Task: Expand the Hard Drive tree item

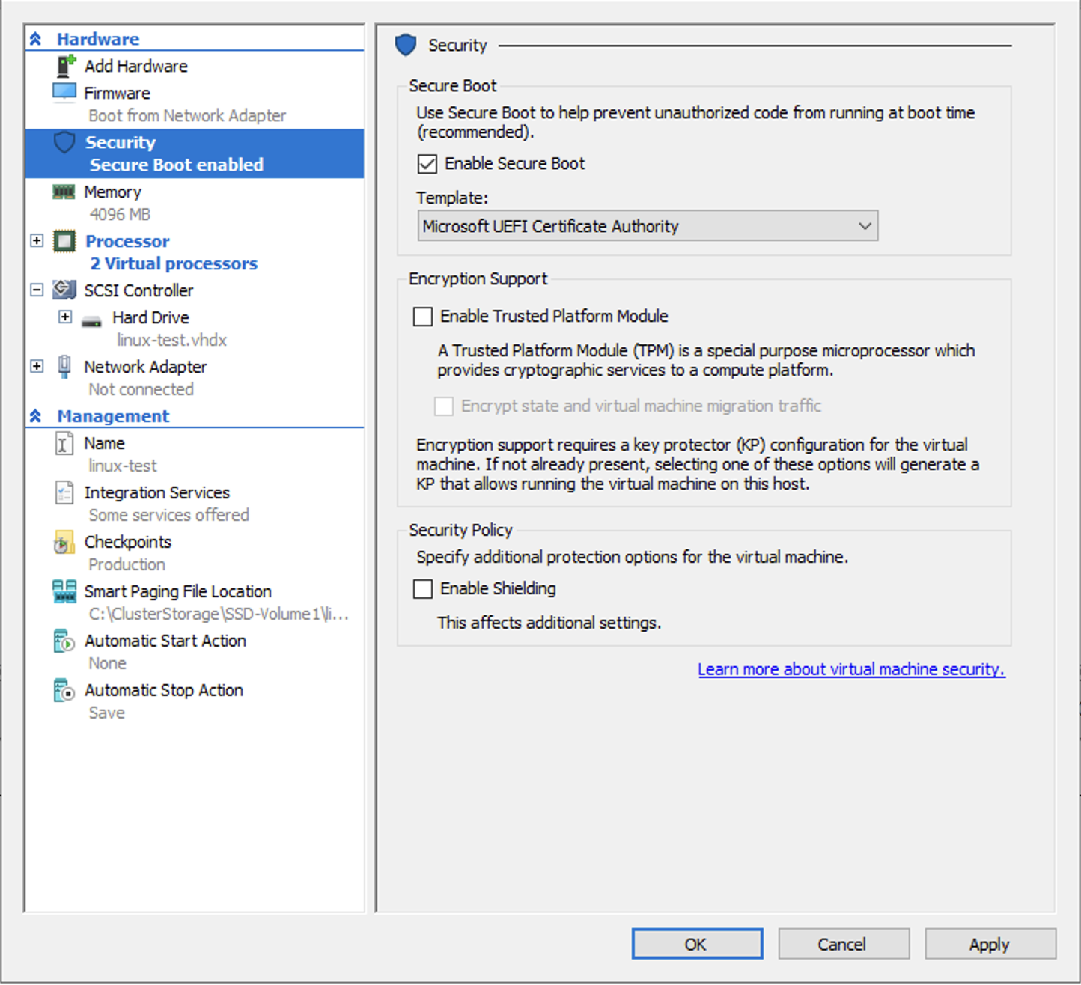Action: 65,317
